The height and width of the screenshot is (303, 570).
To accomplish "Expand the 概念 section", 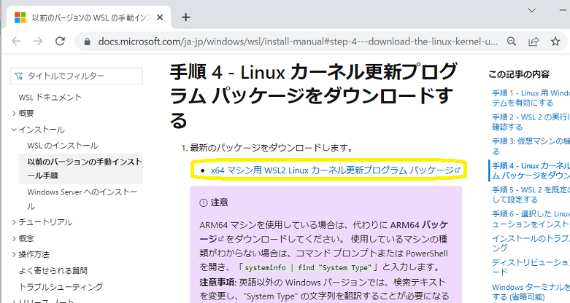I will click(23, 238).
